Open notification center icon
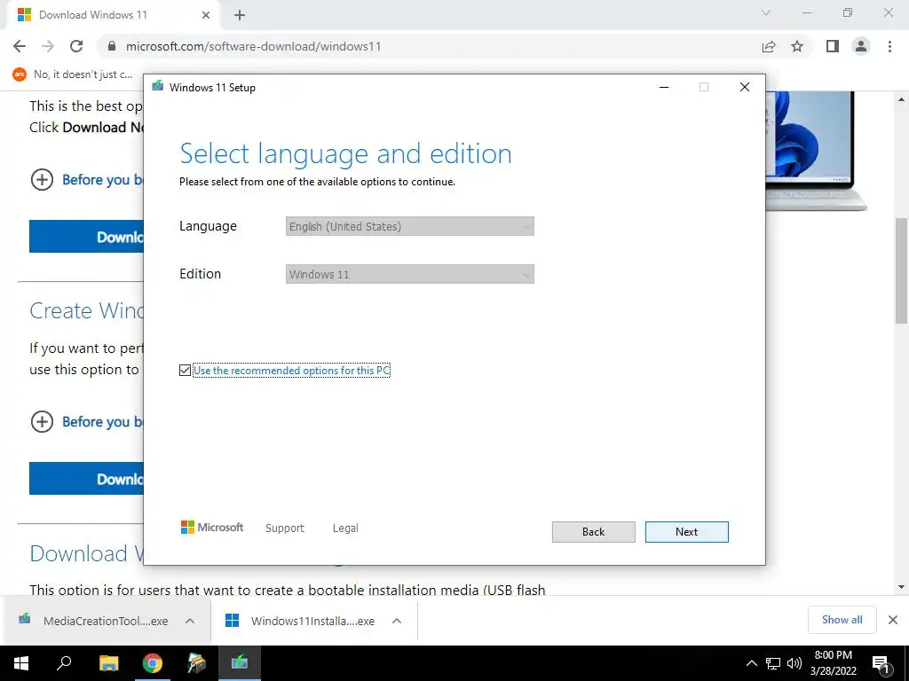The image size is (909, 681). tap(881, 664)
